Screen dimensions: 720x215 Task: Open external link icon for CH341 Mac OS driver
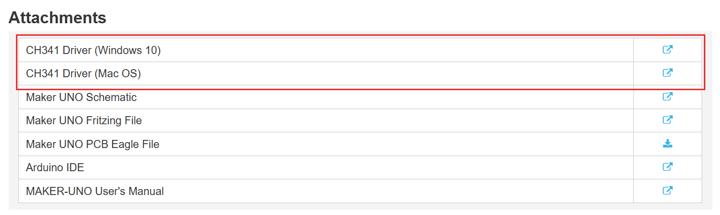(x=667, y=73)
